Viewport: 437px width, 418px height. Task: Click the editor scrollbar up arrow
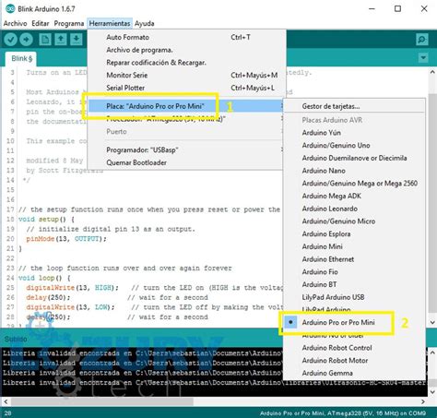pyautogui.click(x=432, y=73)
